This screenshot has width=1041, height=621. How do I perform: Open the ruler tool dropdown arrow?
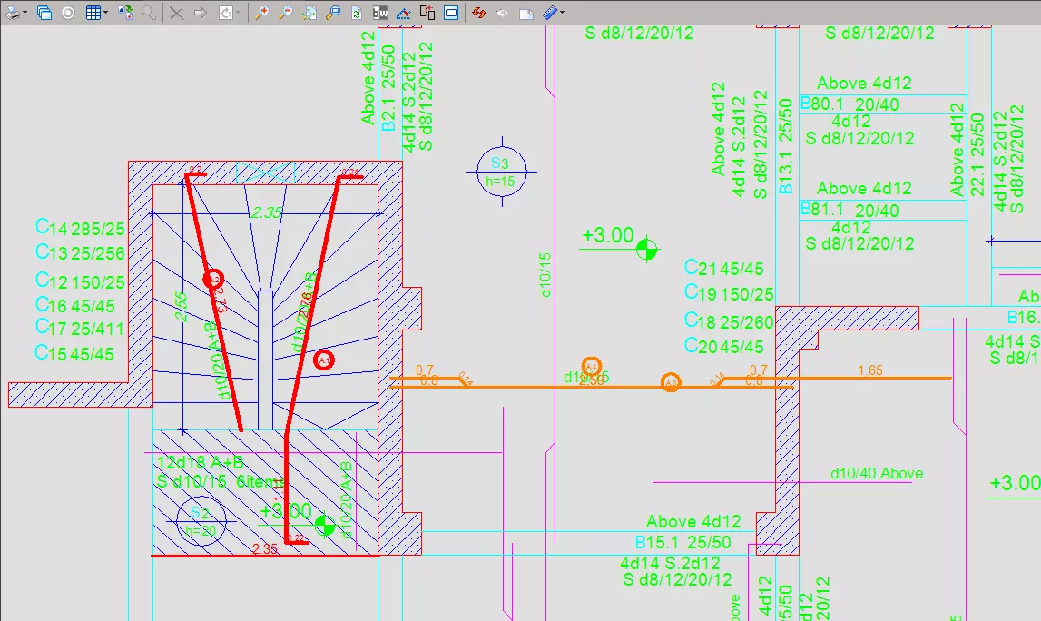click(563, 13)
